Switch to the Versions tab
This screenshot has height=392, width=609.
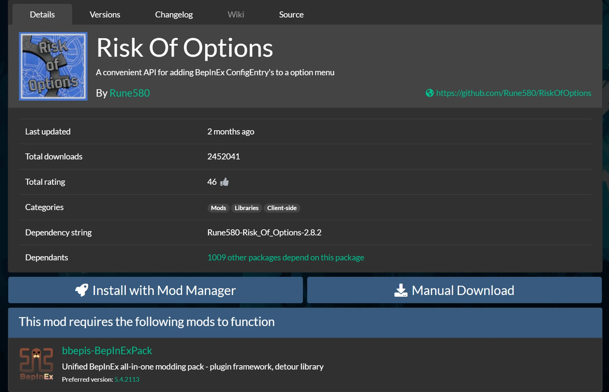pyautogui.click(x=105, y=14)
